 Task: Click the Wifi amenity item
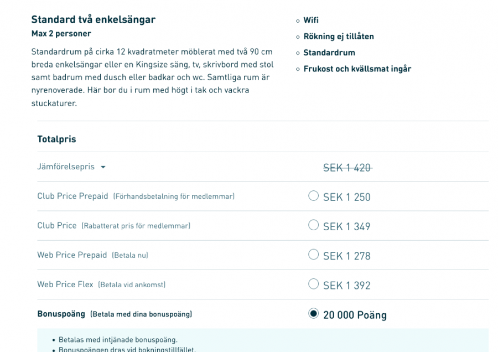point(310,20)
